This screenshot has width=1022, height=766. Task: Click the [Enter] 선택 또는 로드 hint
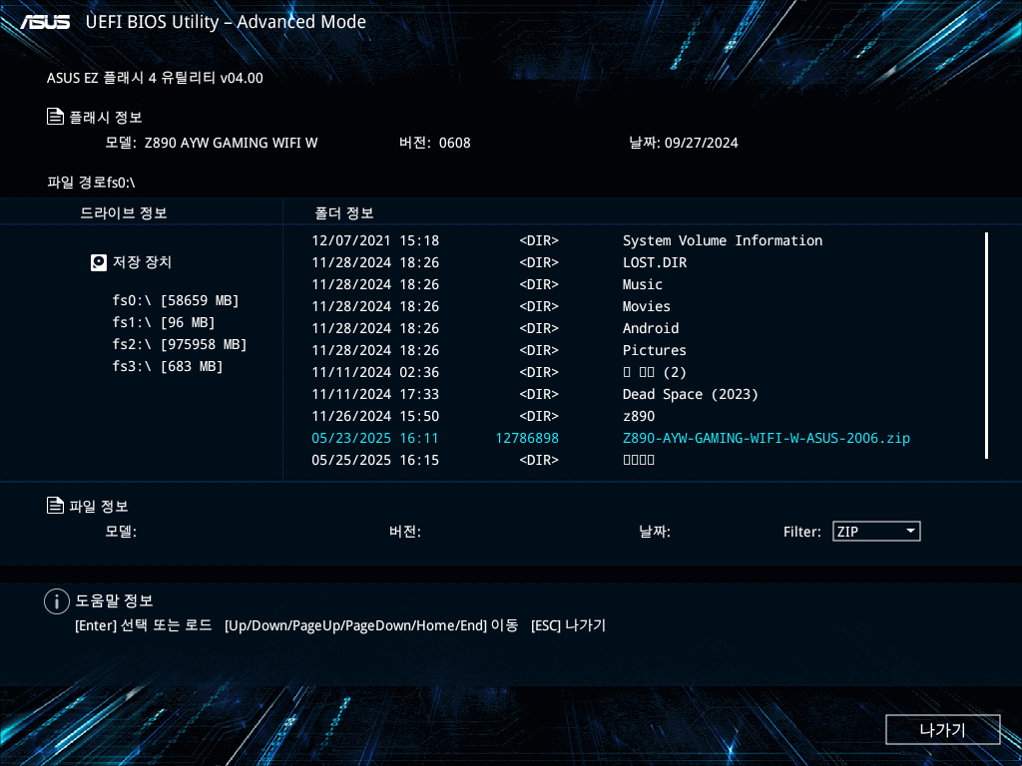(x=144, y=625)
